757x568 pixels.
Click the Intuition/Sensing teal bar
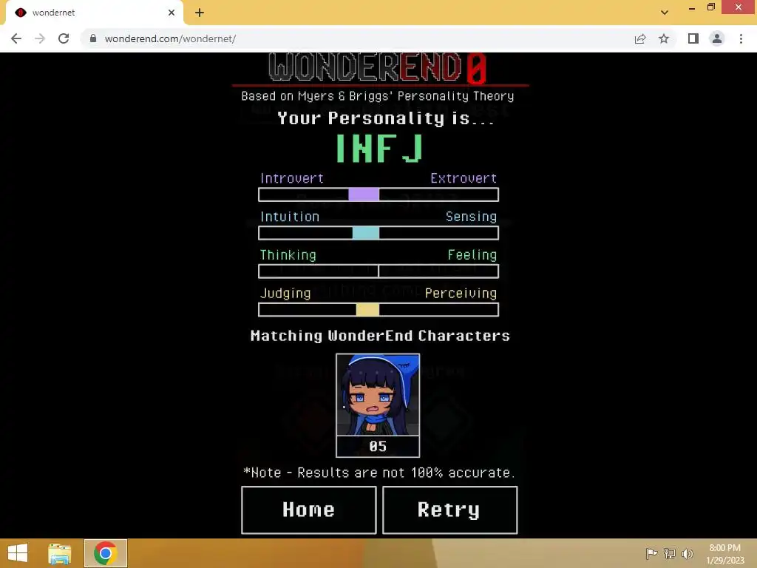pos(378,233)
